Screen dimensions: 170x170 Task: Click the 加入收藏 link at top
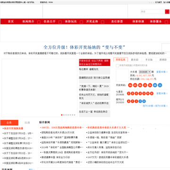point(166,2)
